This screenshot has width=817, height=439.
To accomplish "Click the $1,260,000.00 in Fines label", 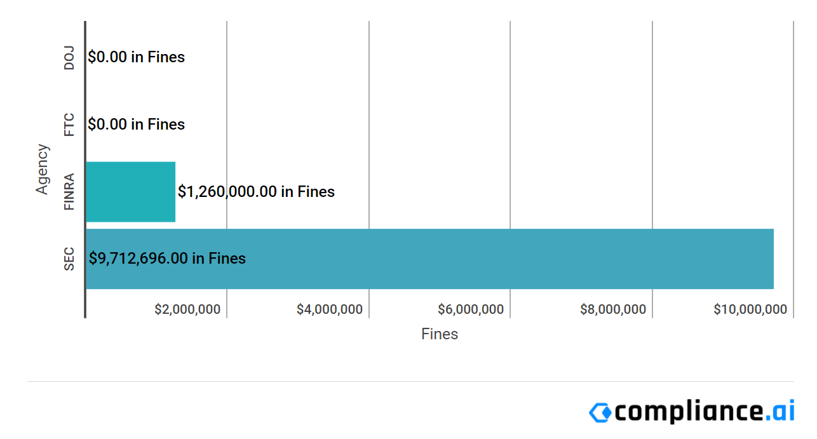I will [x=256, y=191].
